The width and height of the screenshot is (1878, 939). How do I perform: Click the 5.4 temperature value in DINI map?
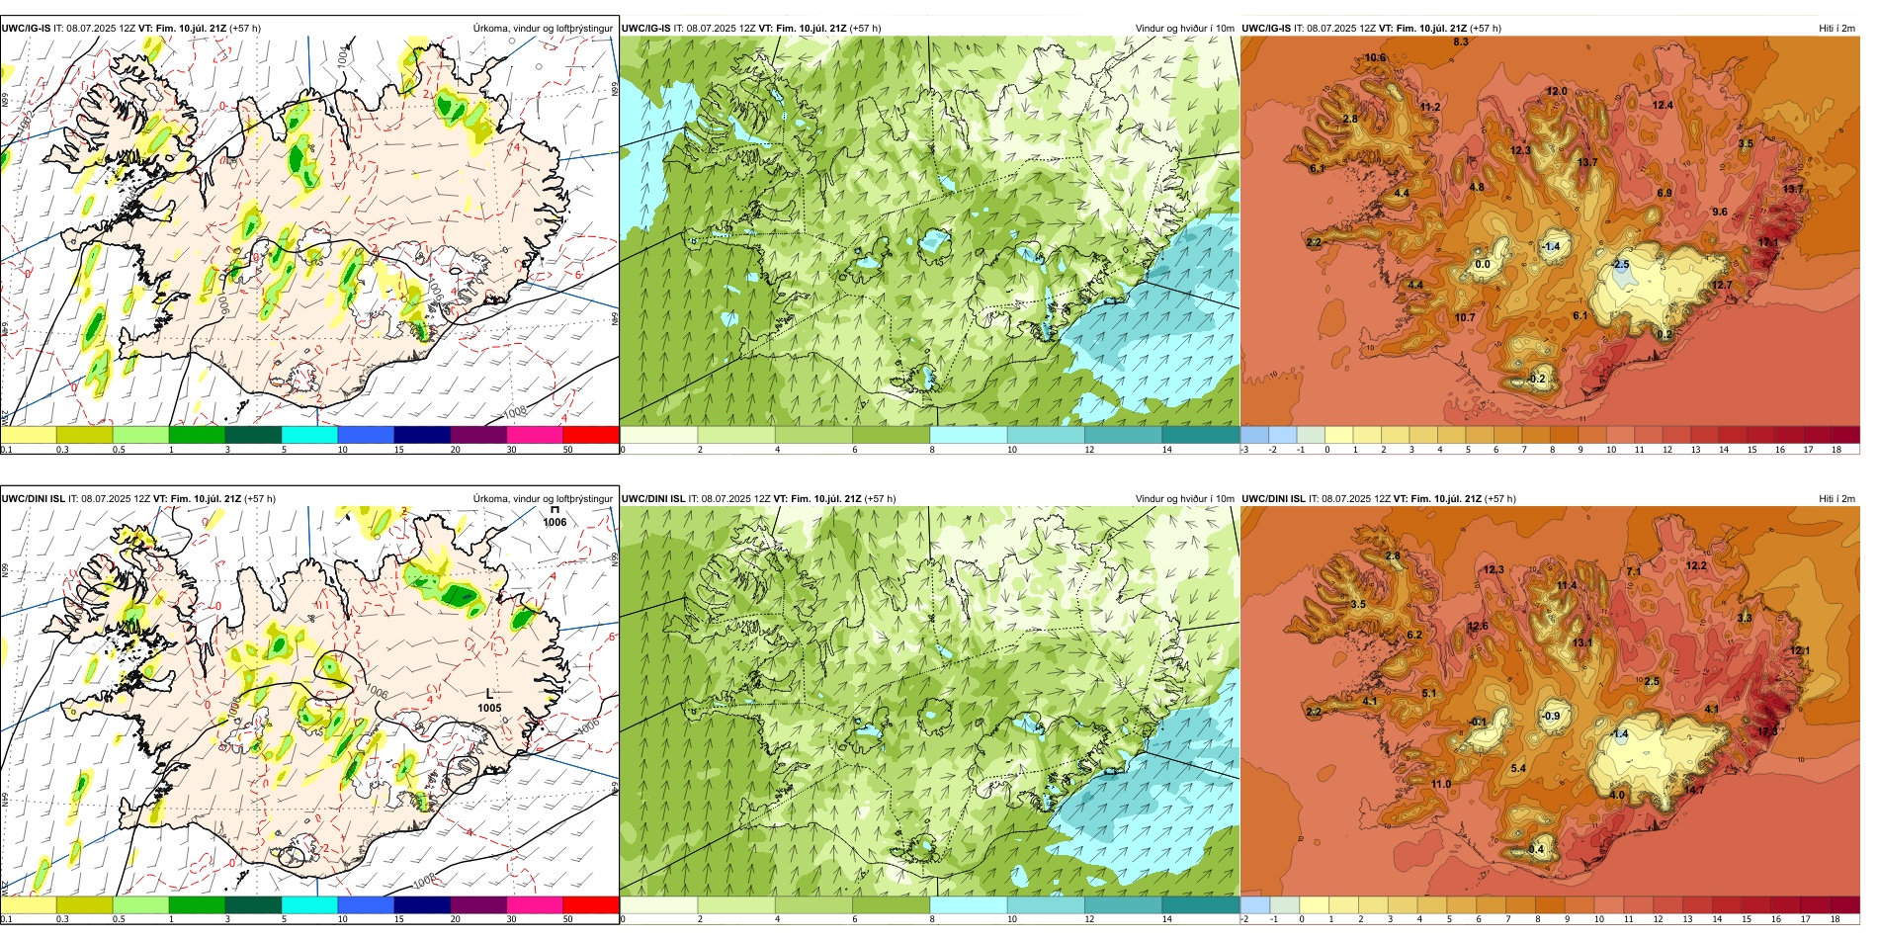(x=1518, y=768)
